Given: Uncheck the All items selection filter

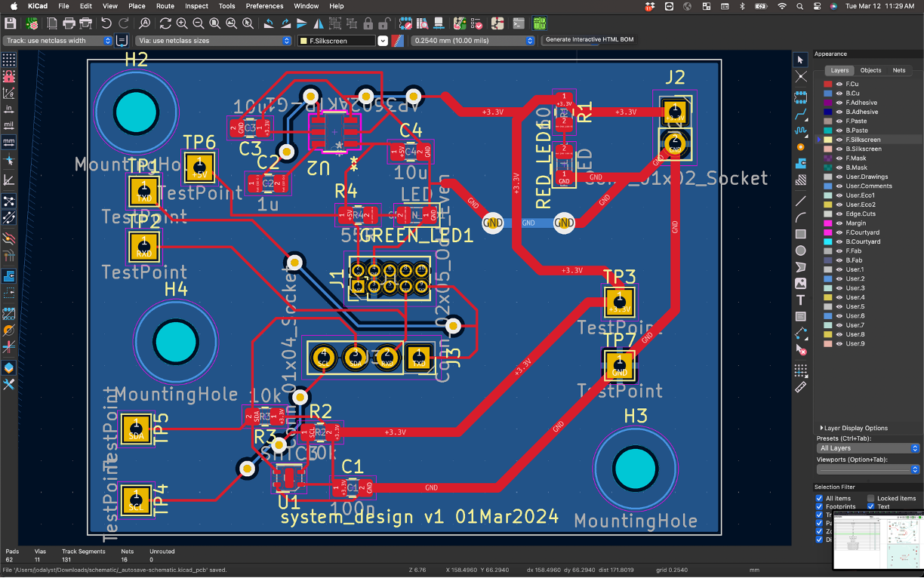Looking at the screenshot, I should [x=819, y=498].
